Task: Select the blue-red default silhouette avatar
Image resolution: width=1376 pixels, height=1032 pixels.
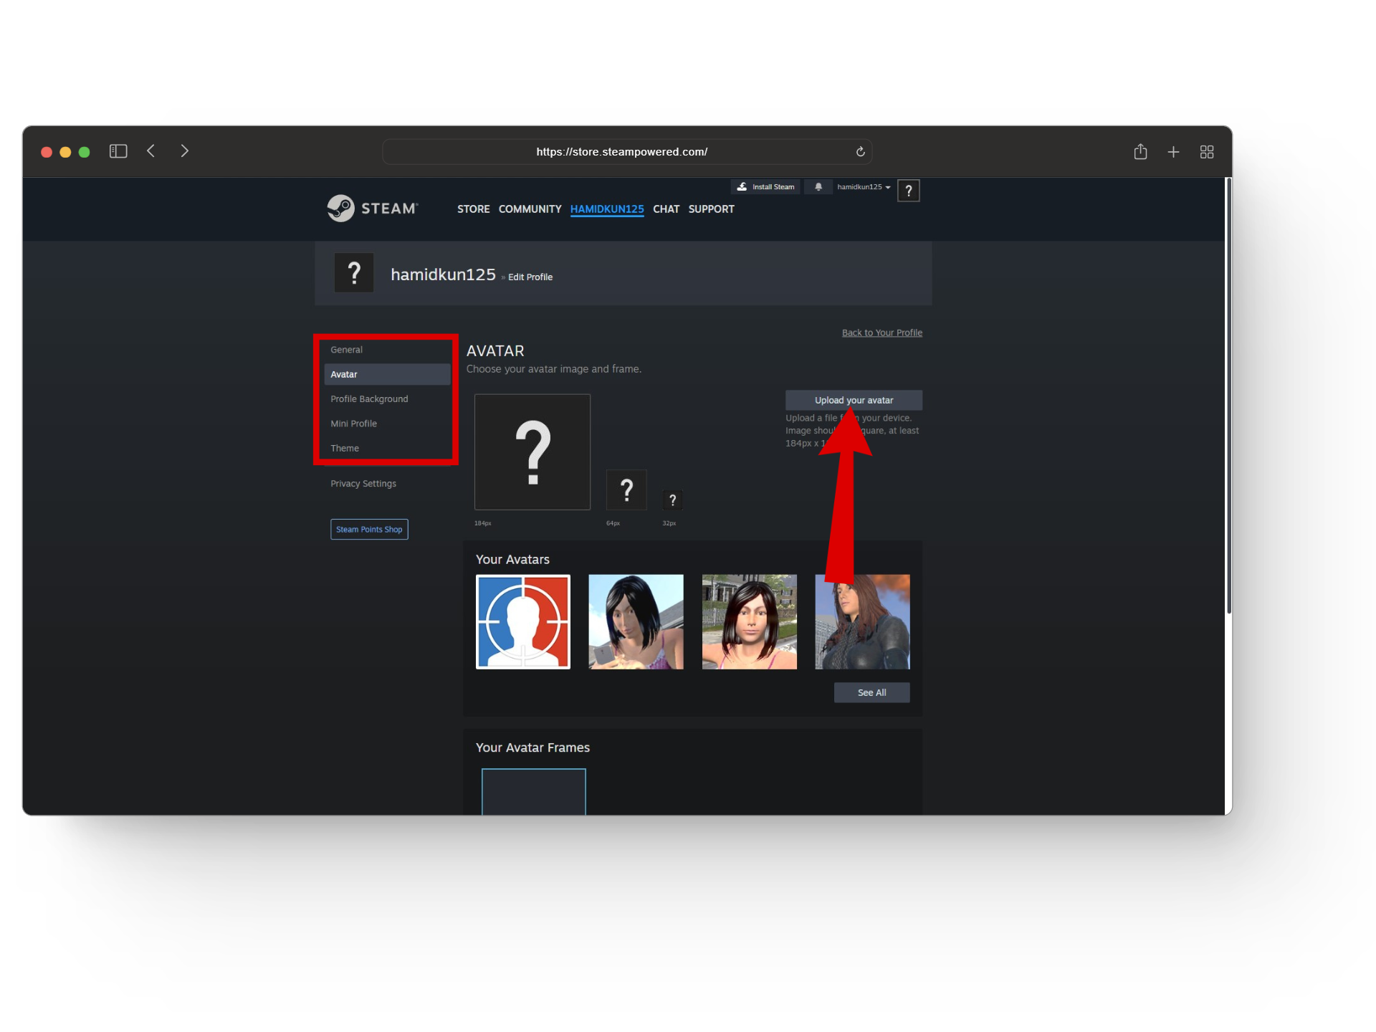Action: [x=523, y=622]
